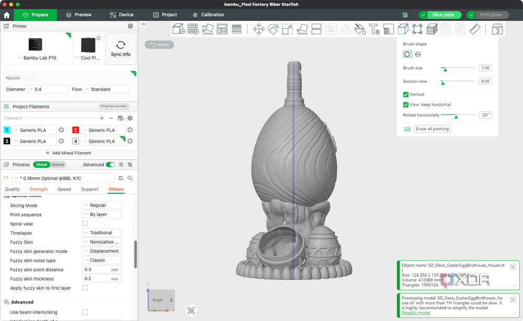Collapse the sidebar toggle icon
The width and height of the screenshot is (523, 321).
144,24
